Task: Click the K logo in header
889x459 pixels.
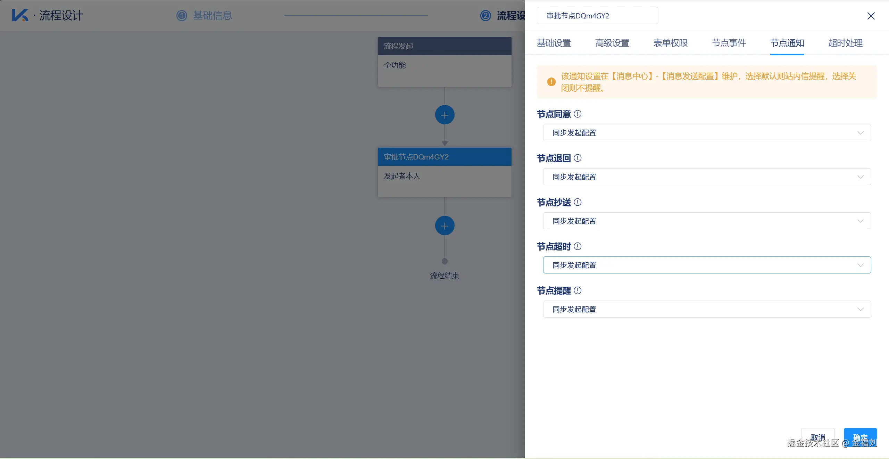Action: click(x=20, y=15)
